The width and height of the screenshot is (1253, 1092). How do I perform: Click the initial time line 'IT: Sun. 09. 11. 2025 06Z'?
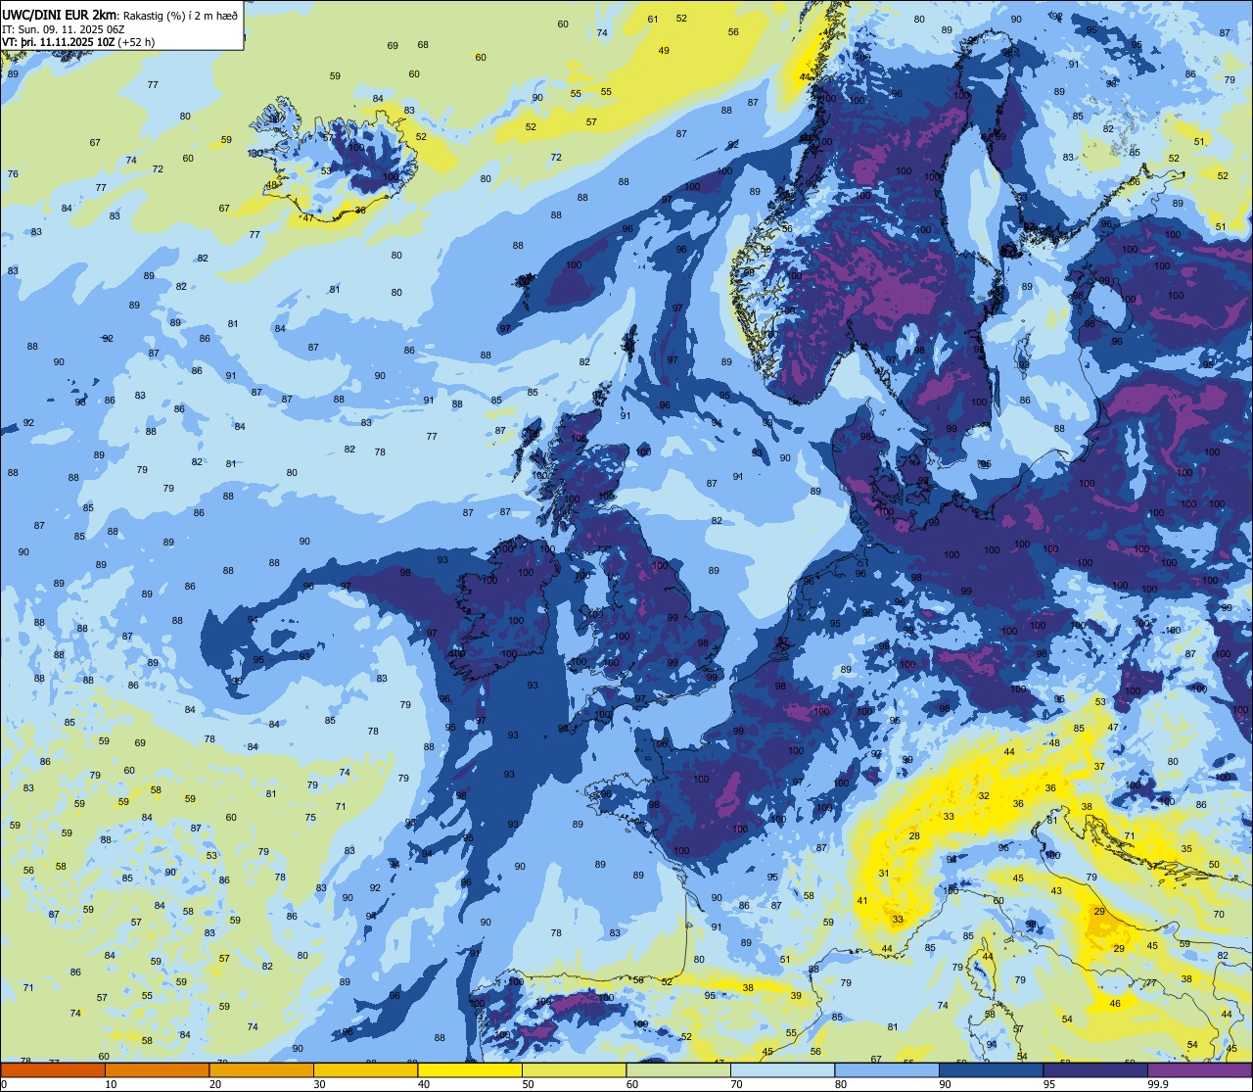click(x=64, y=28)
